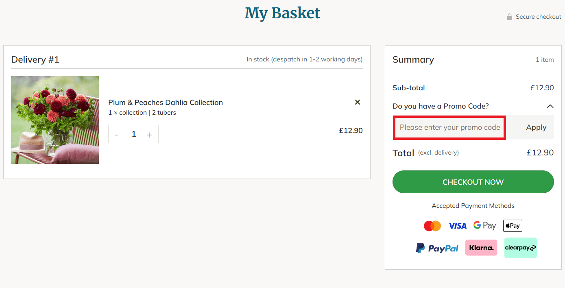Click the My Basket page title

pyautogui.click(x=282, y=13)
